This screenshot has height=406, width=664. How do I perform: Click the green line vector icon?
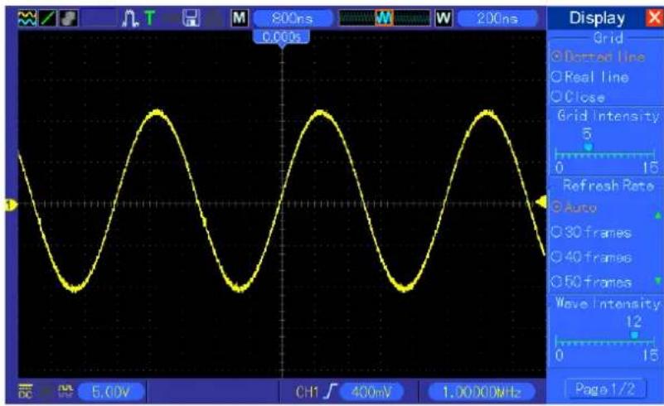(x=47, y=18)
